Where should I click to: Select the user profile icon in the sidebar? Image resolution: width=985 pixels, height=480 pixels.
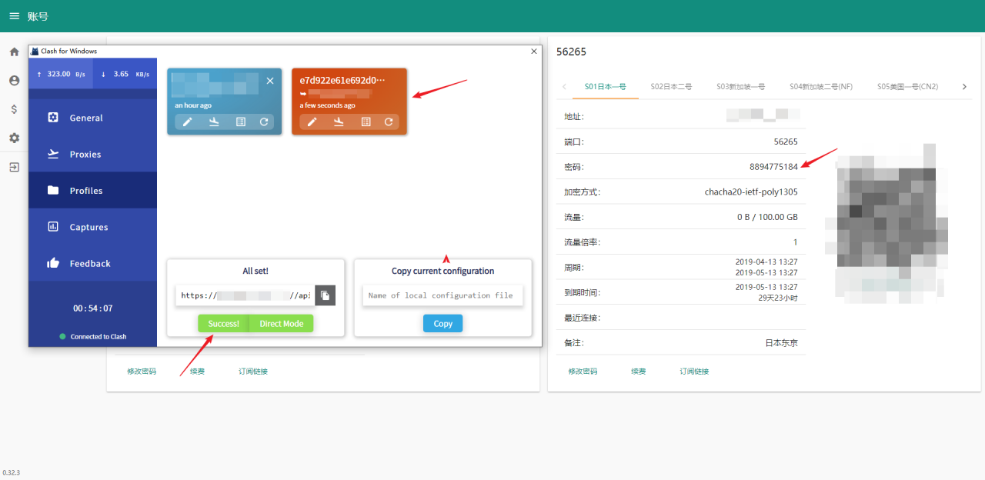(13, 79)
